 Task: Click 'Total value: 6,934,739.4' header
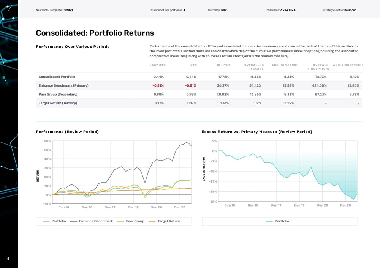pyautogui.click(x=280, y=10)
